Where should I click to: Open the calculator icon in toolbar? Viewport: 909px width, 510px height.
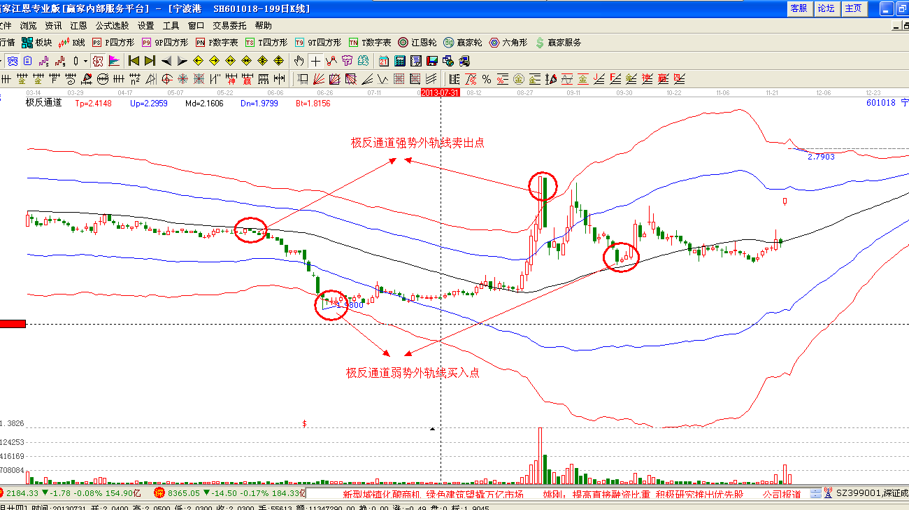(400, 61)
